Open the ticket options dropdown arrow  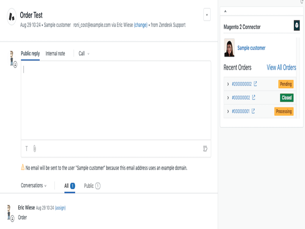207,15
